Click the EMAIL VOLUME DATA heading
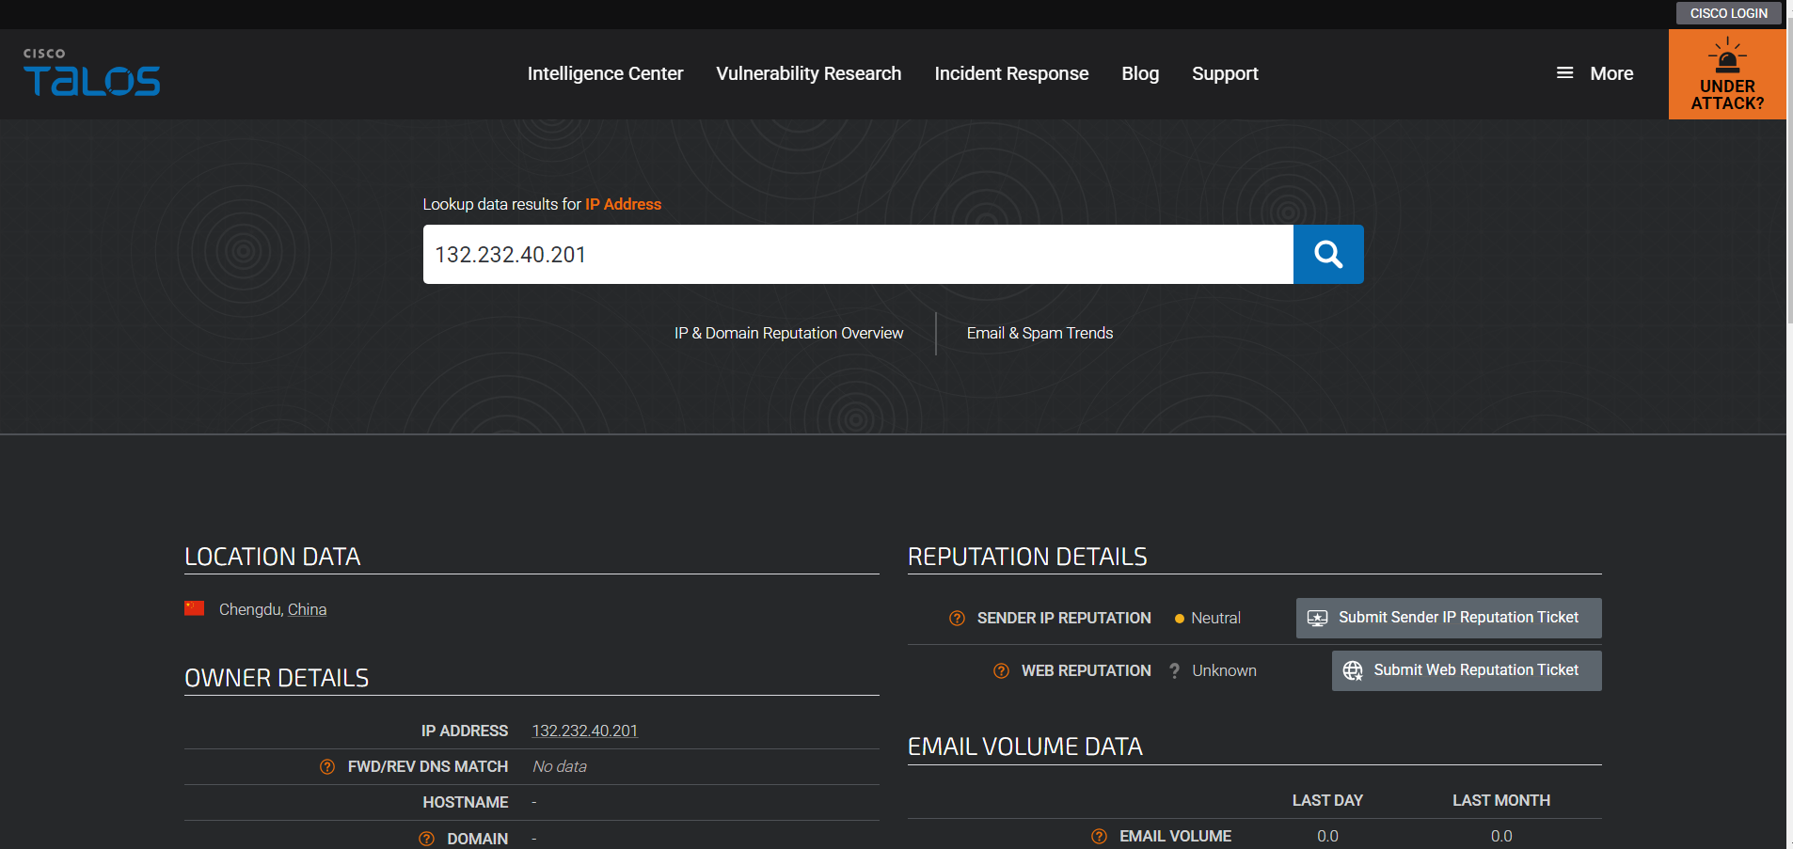Screen dimensions: 1793x849 coord(1025,747)
